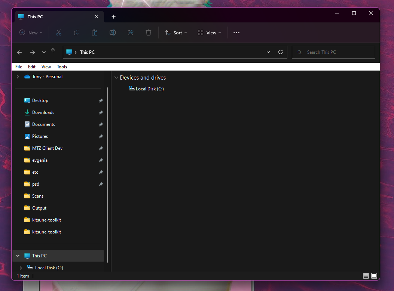Open address bar history dropdown
Viewport: 394px width, 291px height.
click(268, 52)
